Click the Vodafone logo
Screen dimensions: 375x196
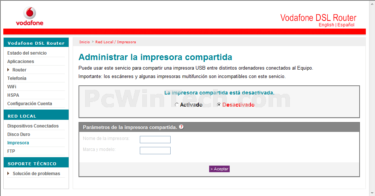[x=30, y=16]
